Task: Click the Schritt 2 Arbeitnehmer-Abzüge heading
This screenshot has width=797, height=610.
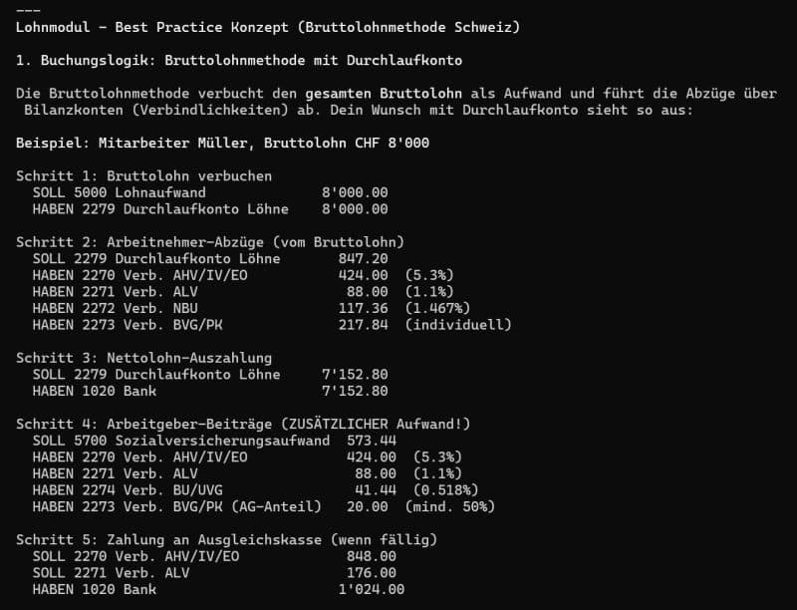Action: click(x=210, y=242)
